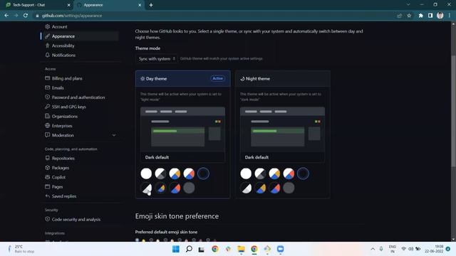Open Accessibility settings in sidebar

coord(63,46)
